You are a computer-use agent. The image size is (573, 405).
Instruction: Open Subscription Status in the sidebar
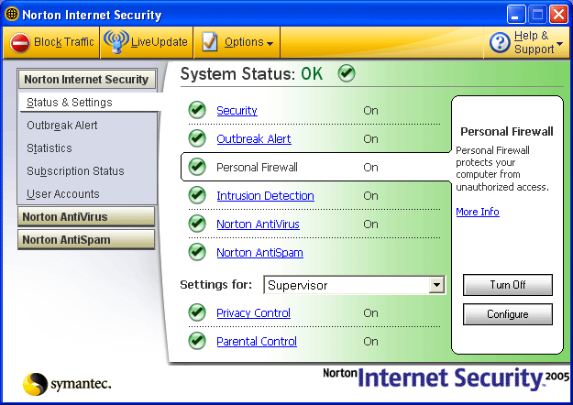coord(75,171)
